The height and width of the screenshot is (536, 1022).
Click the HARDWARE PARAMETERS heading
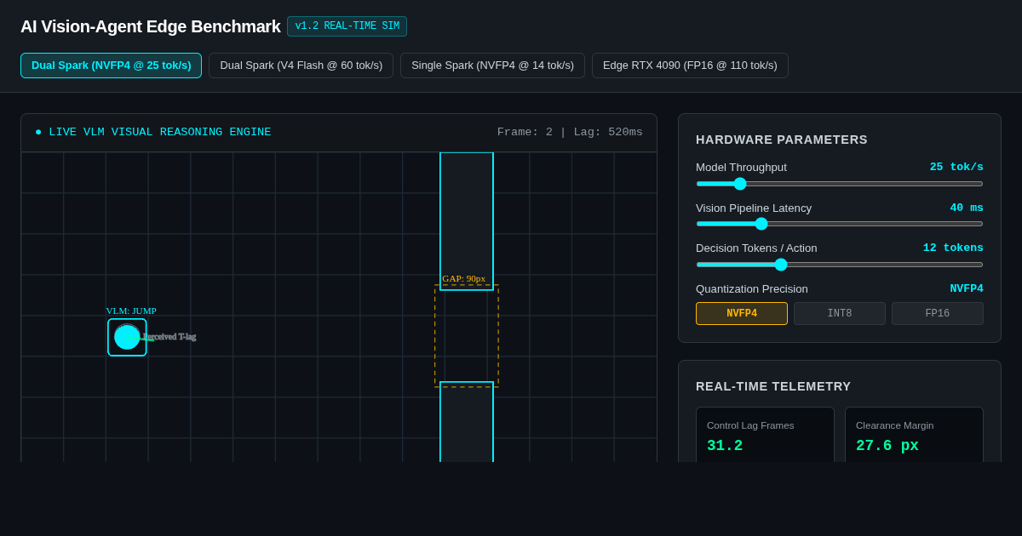[782, 140]
